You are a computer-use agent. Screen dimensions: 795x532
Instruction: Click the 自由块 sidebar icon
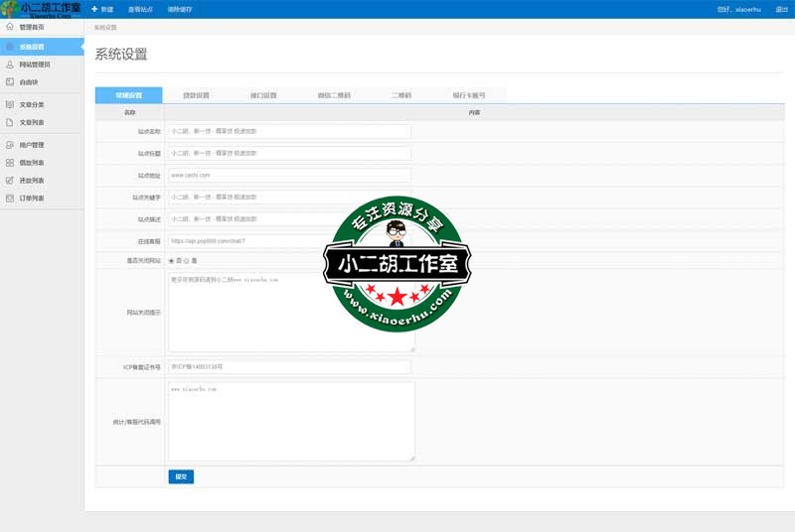tap(10, 82)
